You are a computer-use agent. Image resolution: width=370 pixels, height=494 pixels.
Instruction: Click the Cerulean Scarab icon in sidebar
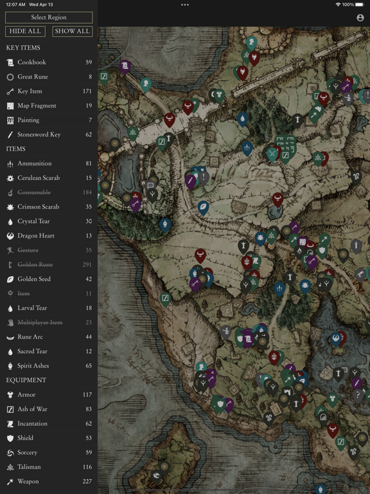click(x=10, y=178)
